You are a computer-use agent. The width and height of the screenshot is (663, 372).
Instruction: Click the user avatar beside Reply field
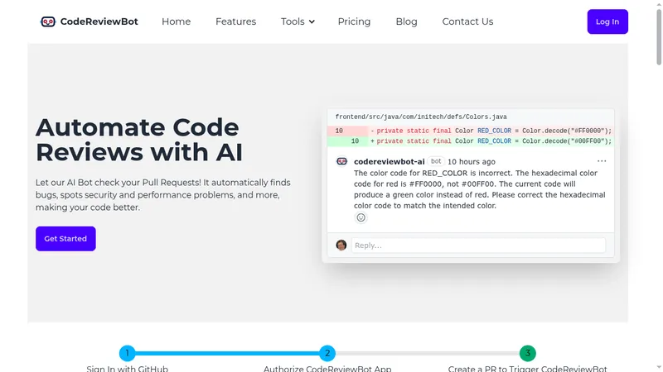[x=341, y=245]
